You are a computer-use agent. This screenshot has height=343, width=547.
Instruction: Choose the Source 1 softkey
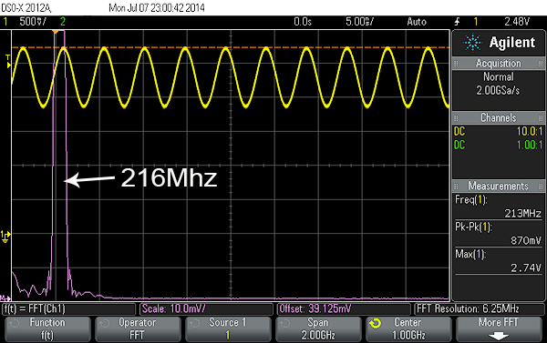[228, 328]
